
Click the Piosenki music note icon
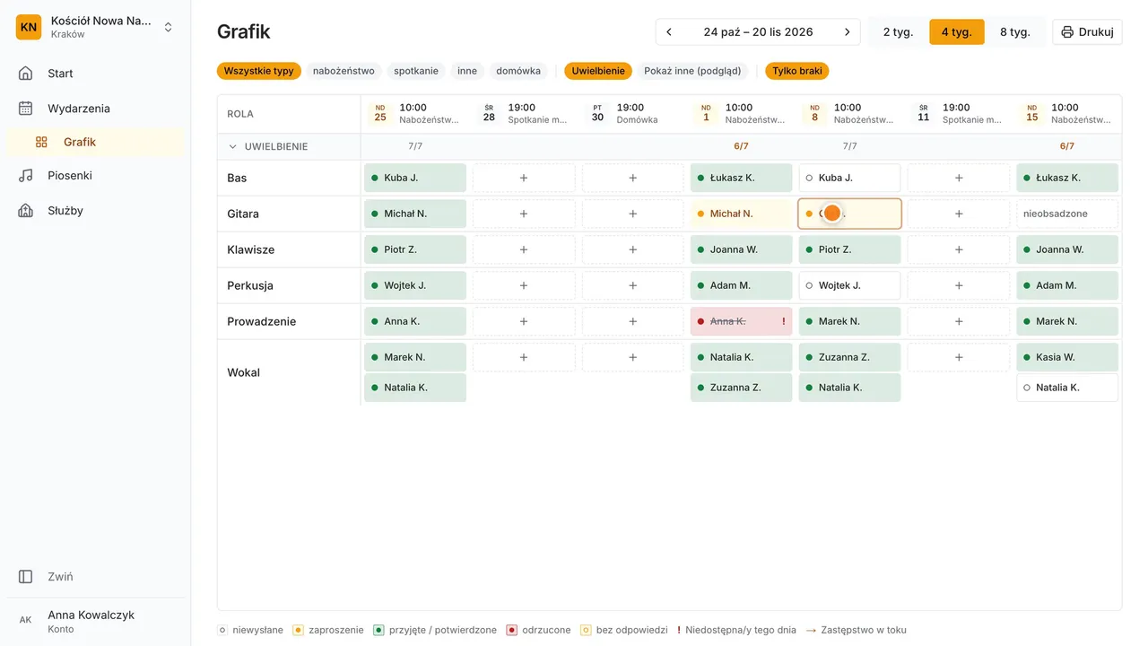coord(26,176)
